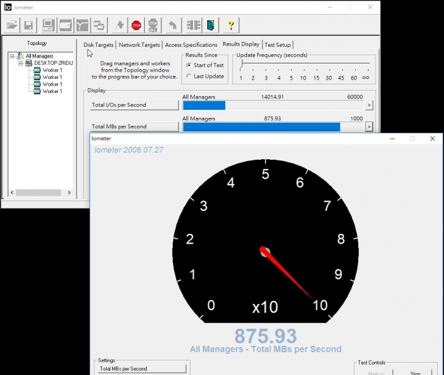Switch to Network Targets tab
Viewport: 444px width, 375px height.
tap(139, 45)
